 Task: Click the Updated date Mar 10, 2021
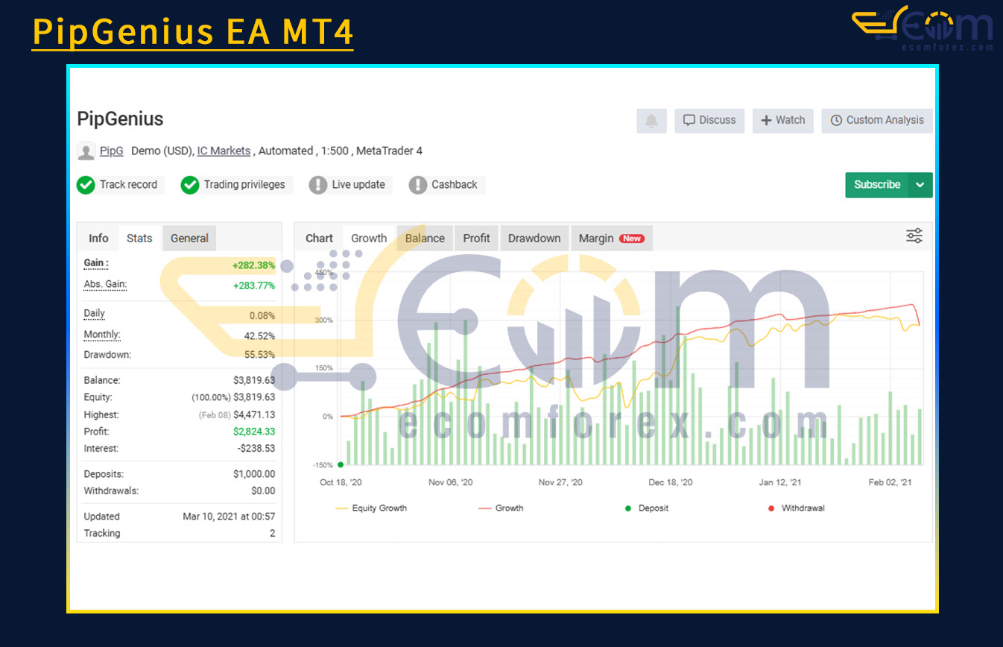(229, 517)
